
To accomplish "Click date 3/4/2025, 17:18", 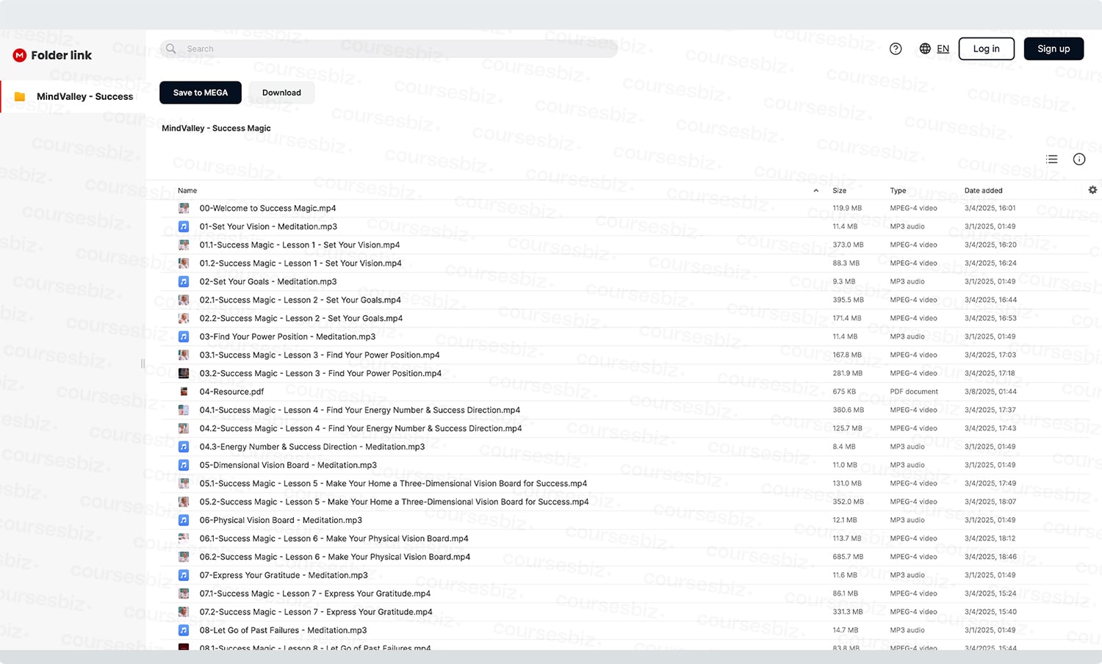I will (x=990, y=373).
